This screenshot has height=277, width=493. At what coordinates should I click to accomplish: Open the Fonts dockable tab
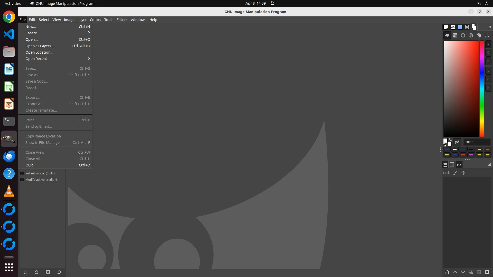click(x=453, y=27)
